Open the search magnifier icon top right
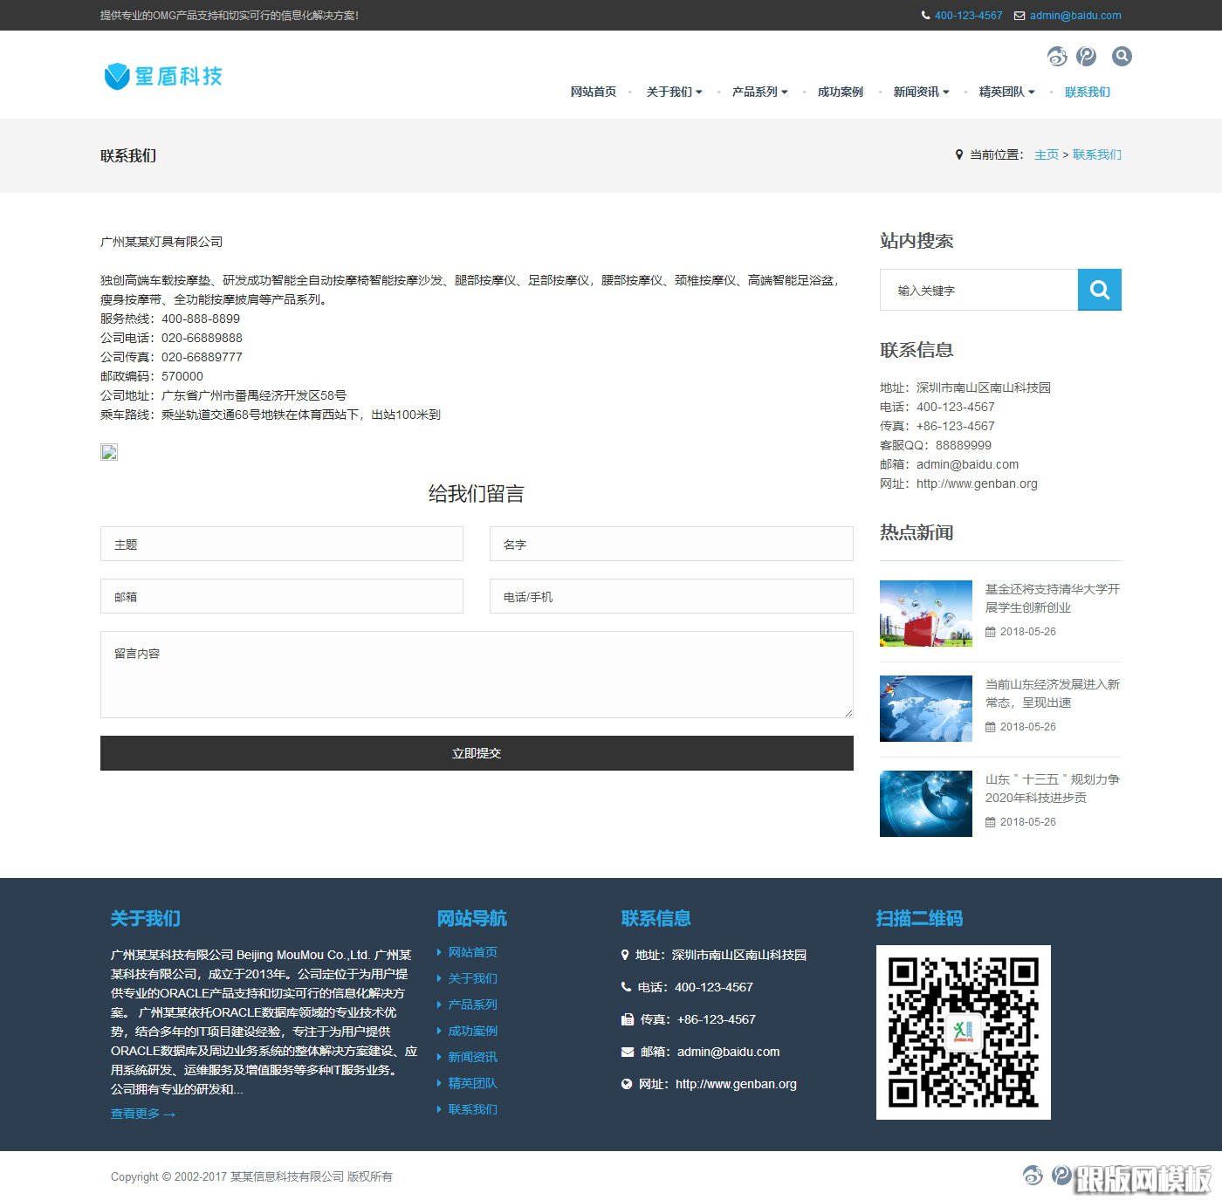 click(1122, 56)
